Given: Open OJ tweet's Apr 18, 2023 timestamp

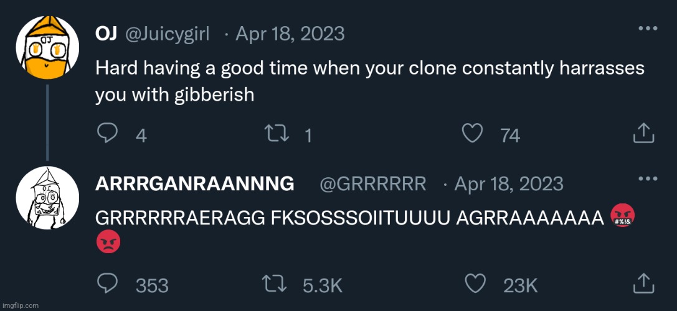Looking at the screenshot, I should tap(290, 33).
